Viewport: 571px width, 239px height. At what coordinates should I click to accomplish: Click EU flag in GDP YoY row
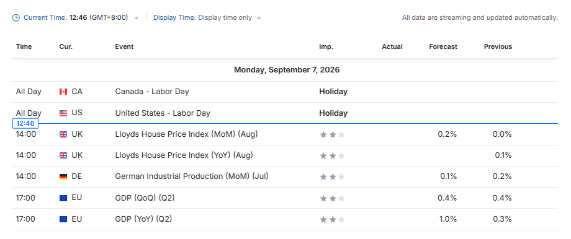pyautogui.click(x=63, y=219)
